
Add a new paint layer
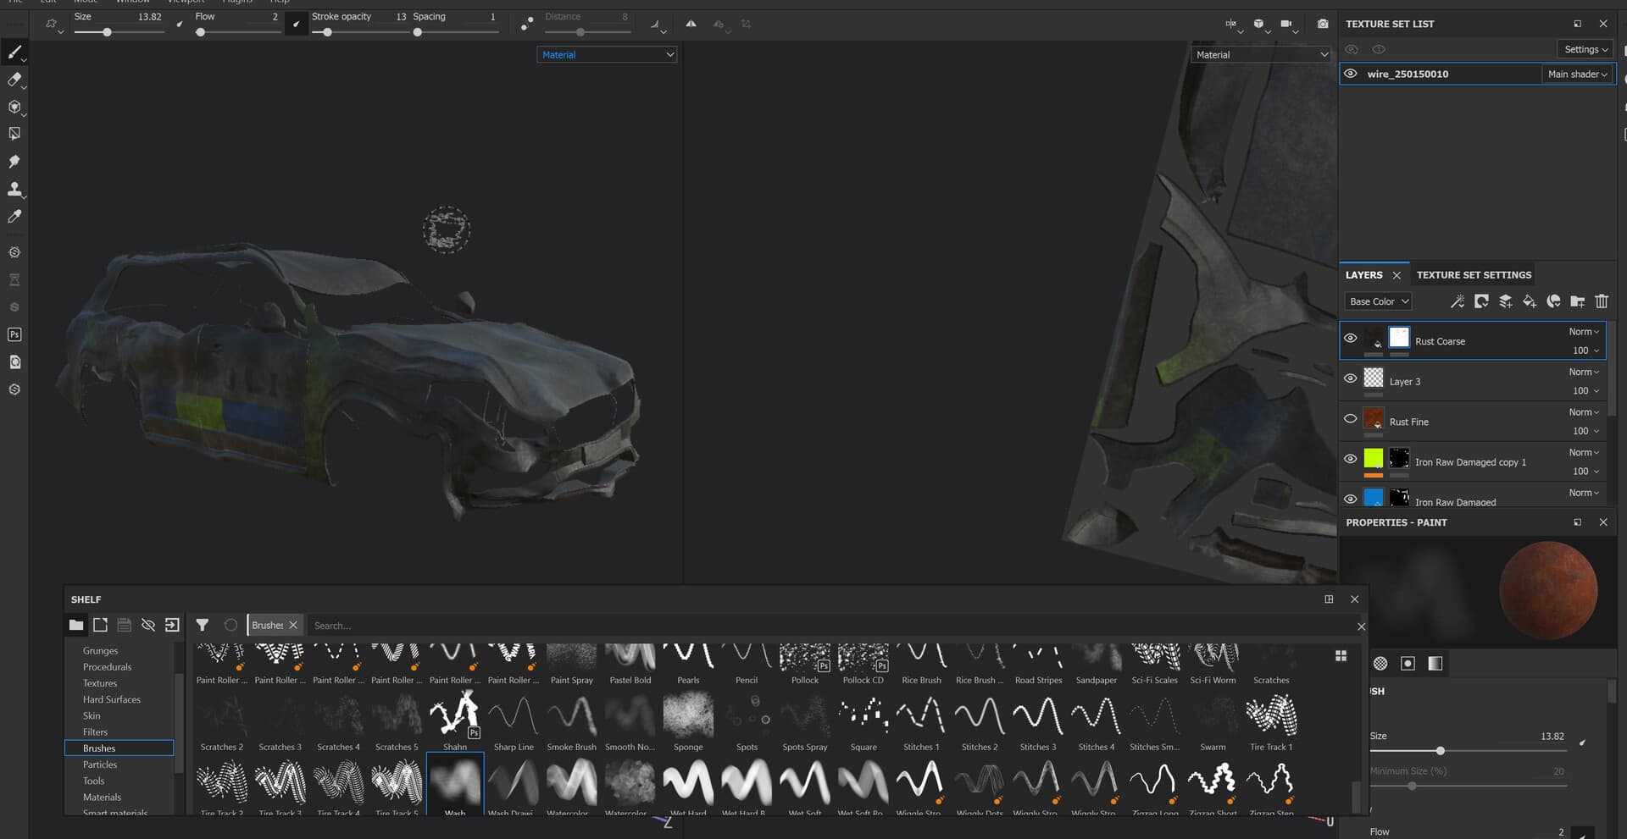(x=1506, y=301)
